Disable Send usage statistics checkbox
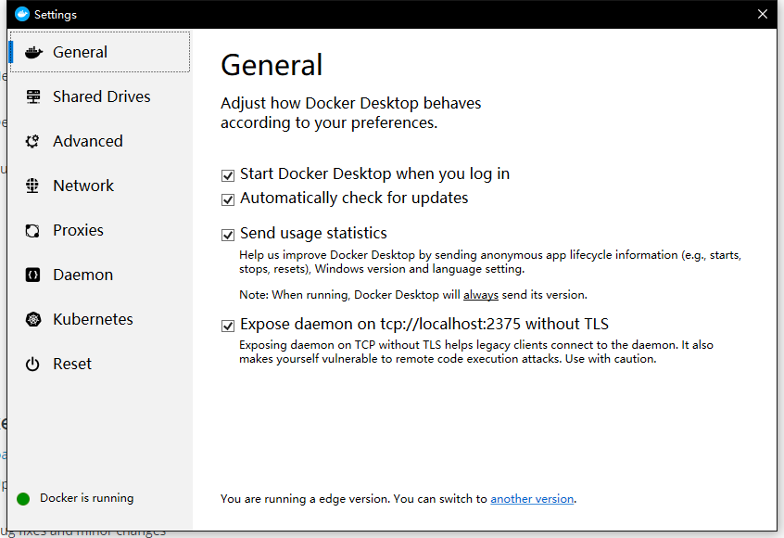Viewport: 784px width, 538px height. (x=228, y=235)
